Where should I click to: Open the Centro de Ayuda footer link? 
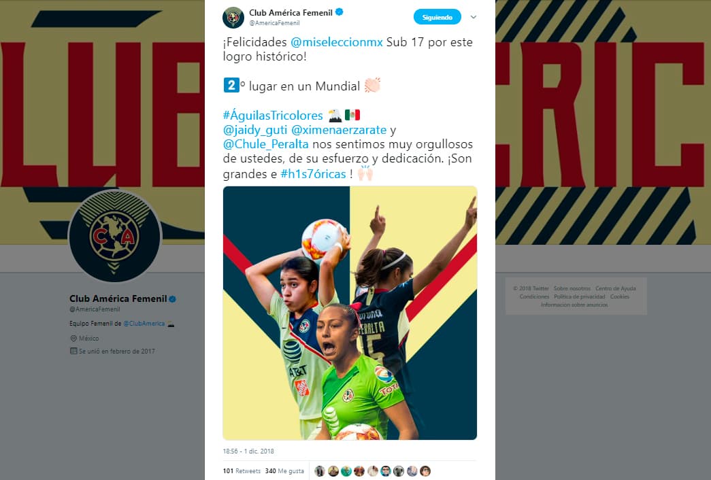pos(615,288)
